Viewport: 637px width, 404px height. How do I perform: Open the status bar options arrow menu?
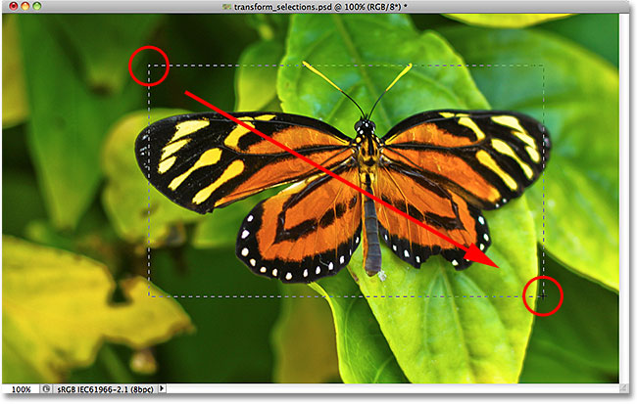[x=162, y=388]
